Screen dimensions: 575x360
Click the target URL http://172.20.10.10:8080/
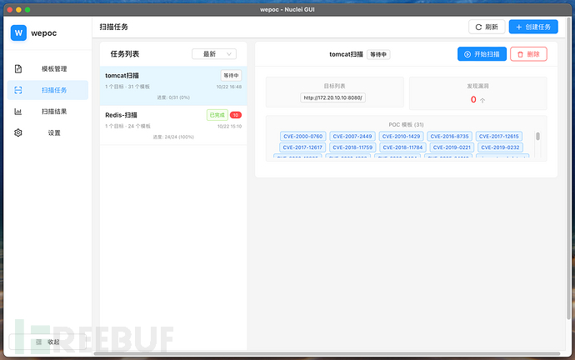(333, 97)
